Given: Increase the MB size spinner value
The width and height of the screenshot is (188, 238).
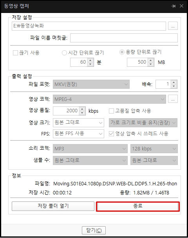Looking at the screenshot, I should point(151,60).
